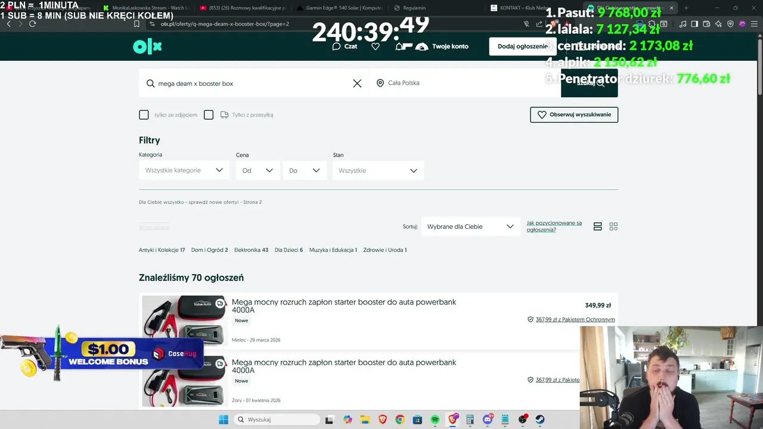Open the Żory booster listing title
The height and width of the screenshot is (429, 763).
point(344,366)
